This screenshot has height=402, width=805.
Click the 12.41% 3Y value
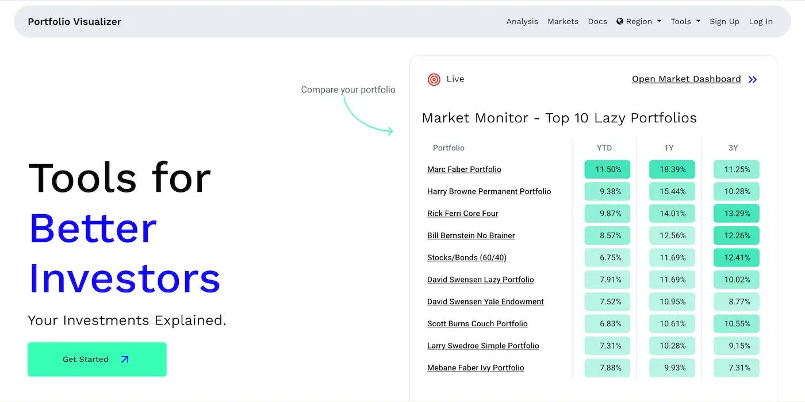click(737, 258)
